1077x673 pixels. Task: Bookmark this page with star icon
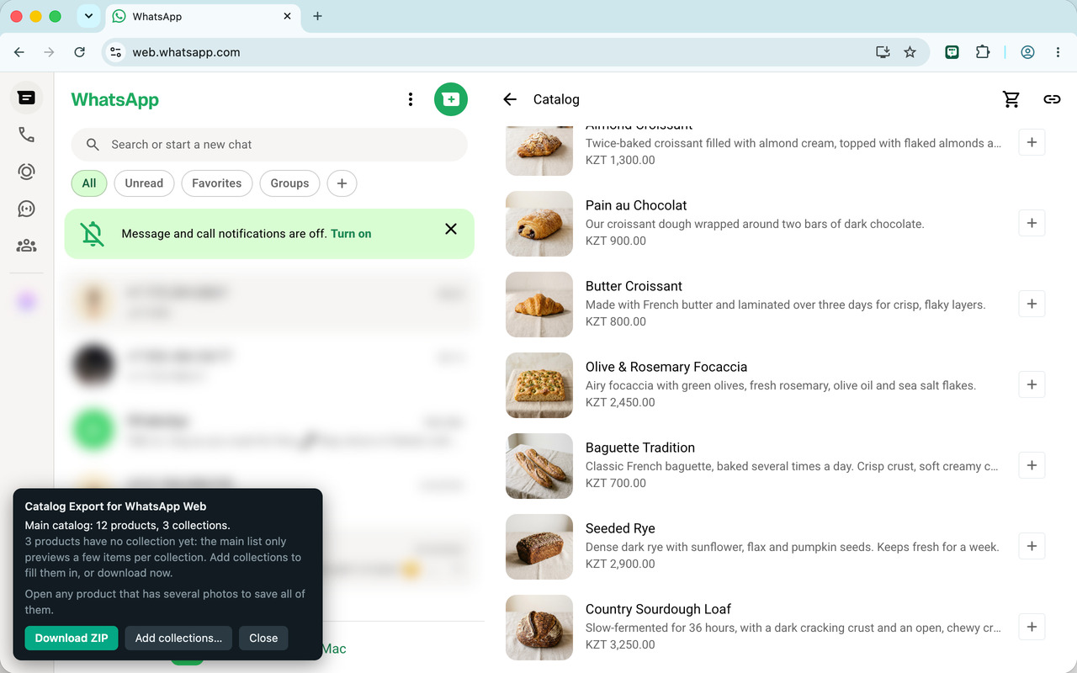[x=910, y=52]
